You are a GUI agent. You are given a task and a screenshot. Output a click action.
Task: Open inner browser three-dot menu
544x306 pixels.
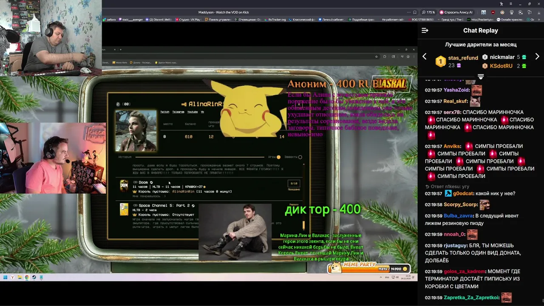414,57
